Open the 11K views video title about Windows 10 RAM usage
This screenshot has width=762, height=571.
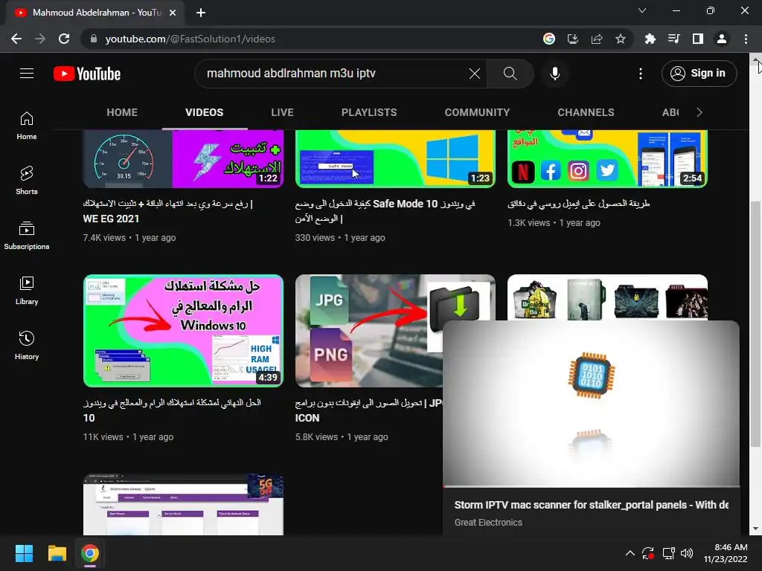pos(172,410)
